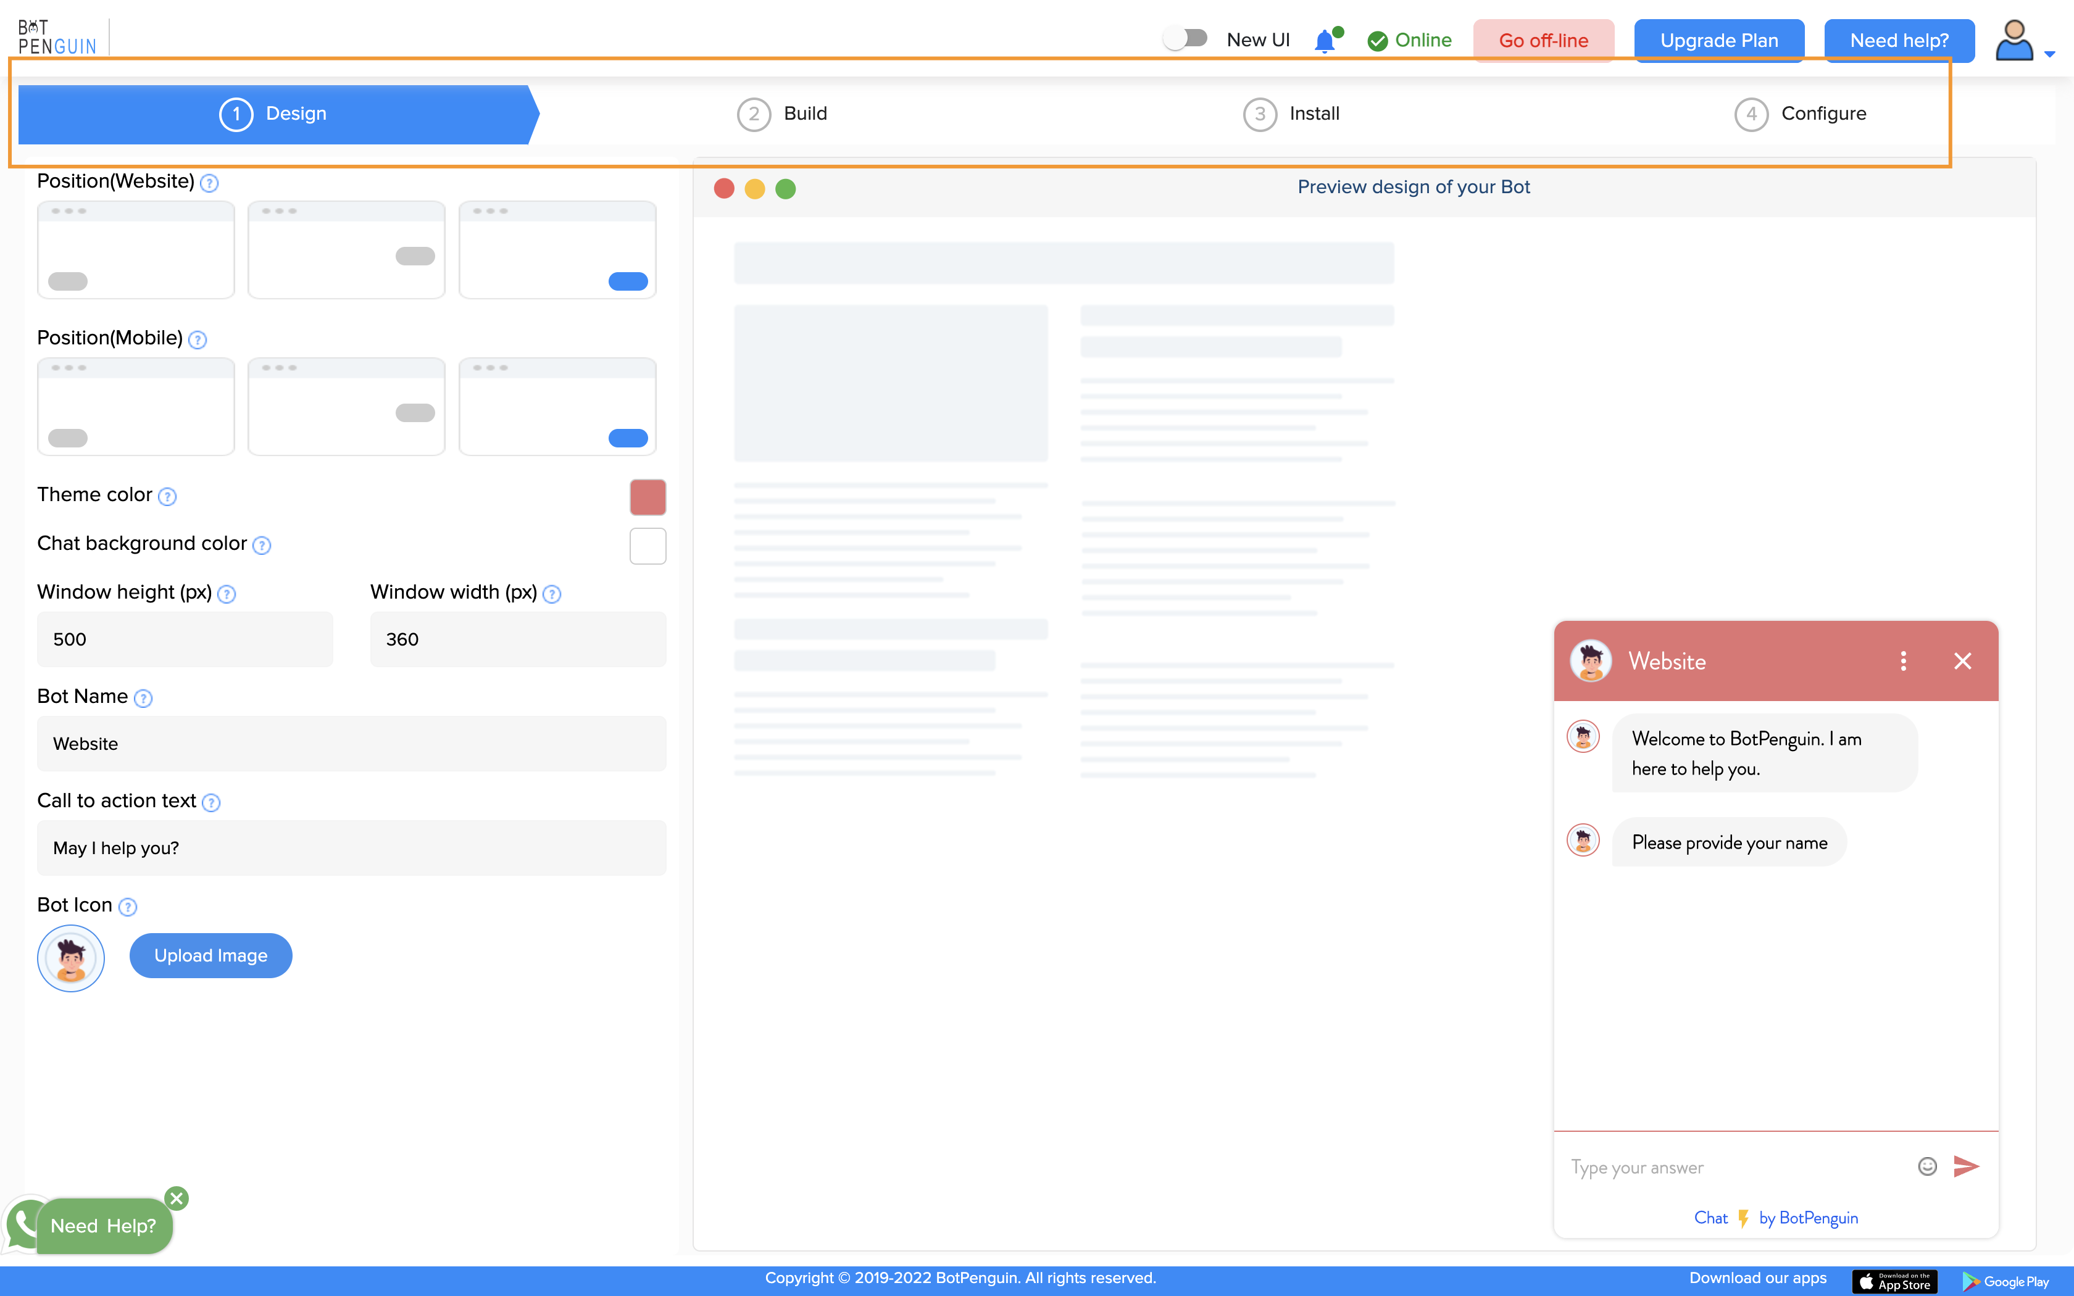
Task: Click the copyright text in footer
Action: (x=960, y=1278)
